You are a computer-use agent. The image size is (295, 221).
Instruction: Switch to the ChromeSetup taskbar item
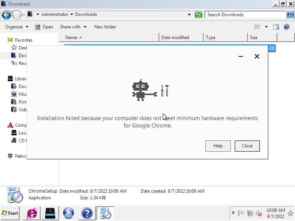click(x=105, y=213)
